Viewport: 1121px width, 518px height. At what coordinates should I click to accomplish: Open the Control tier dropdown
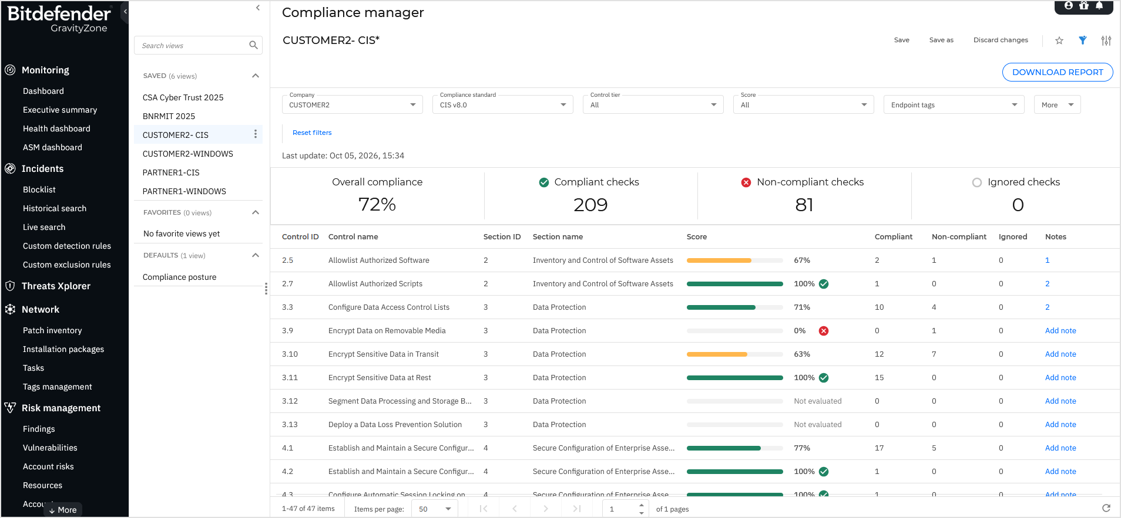(653, 104)
